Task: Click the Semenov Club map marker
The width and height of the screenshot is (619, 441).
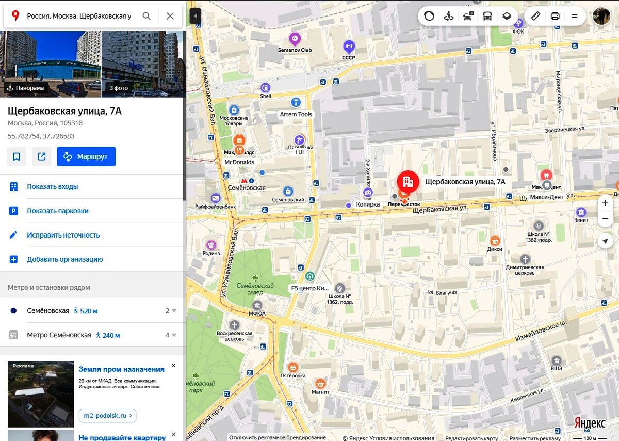Action: click(x=295, y=39)
